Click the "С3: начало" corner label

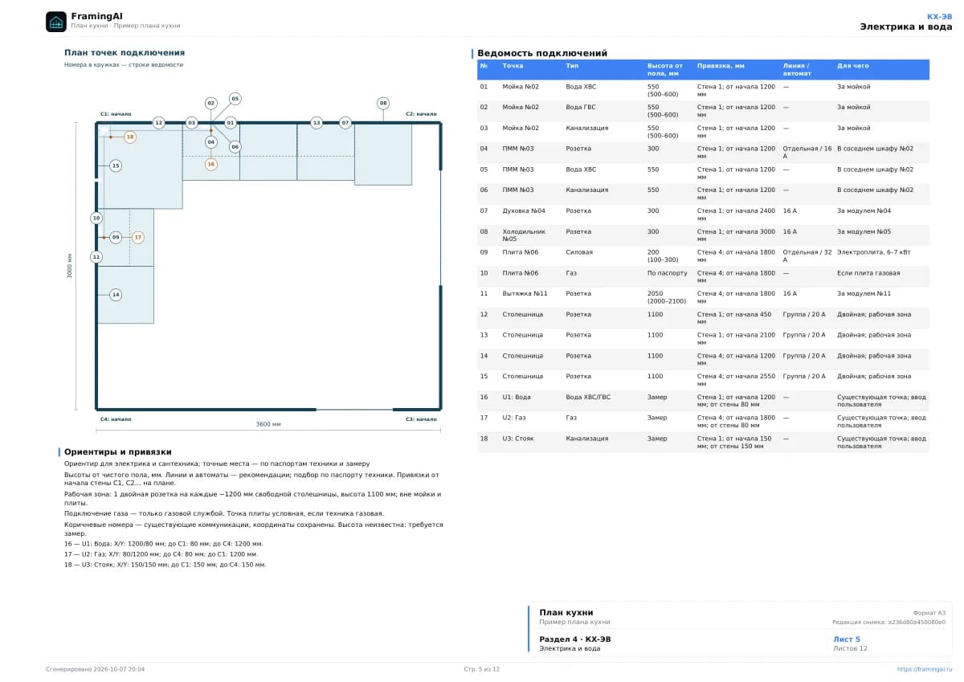[x=421, y=419]
